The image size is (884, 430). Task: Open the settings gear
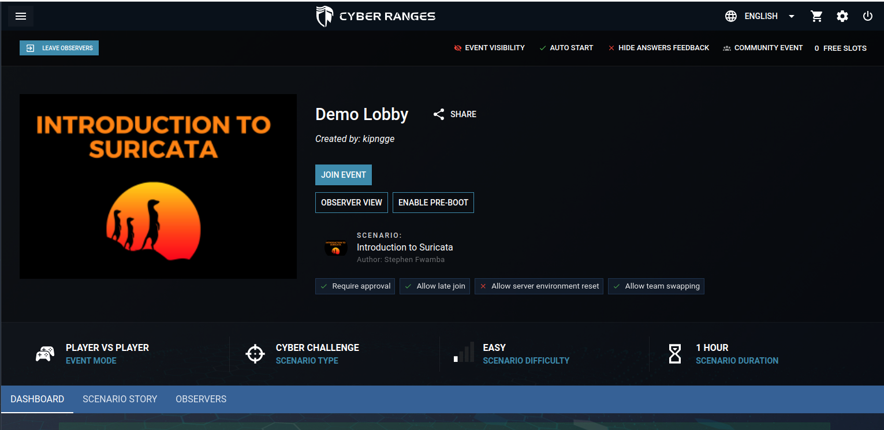(842, 16)
